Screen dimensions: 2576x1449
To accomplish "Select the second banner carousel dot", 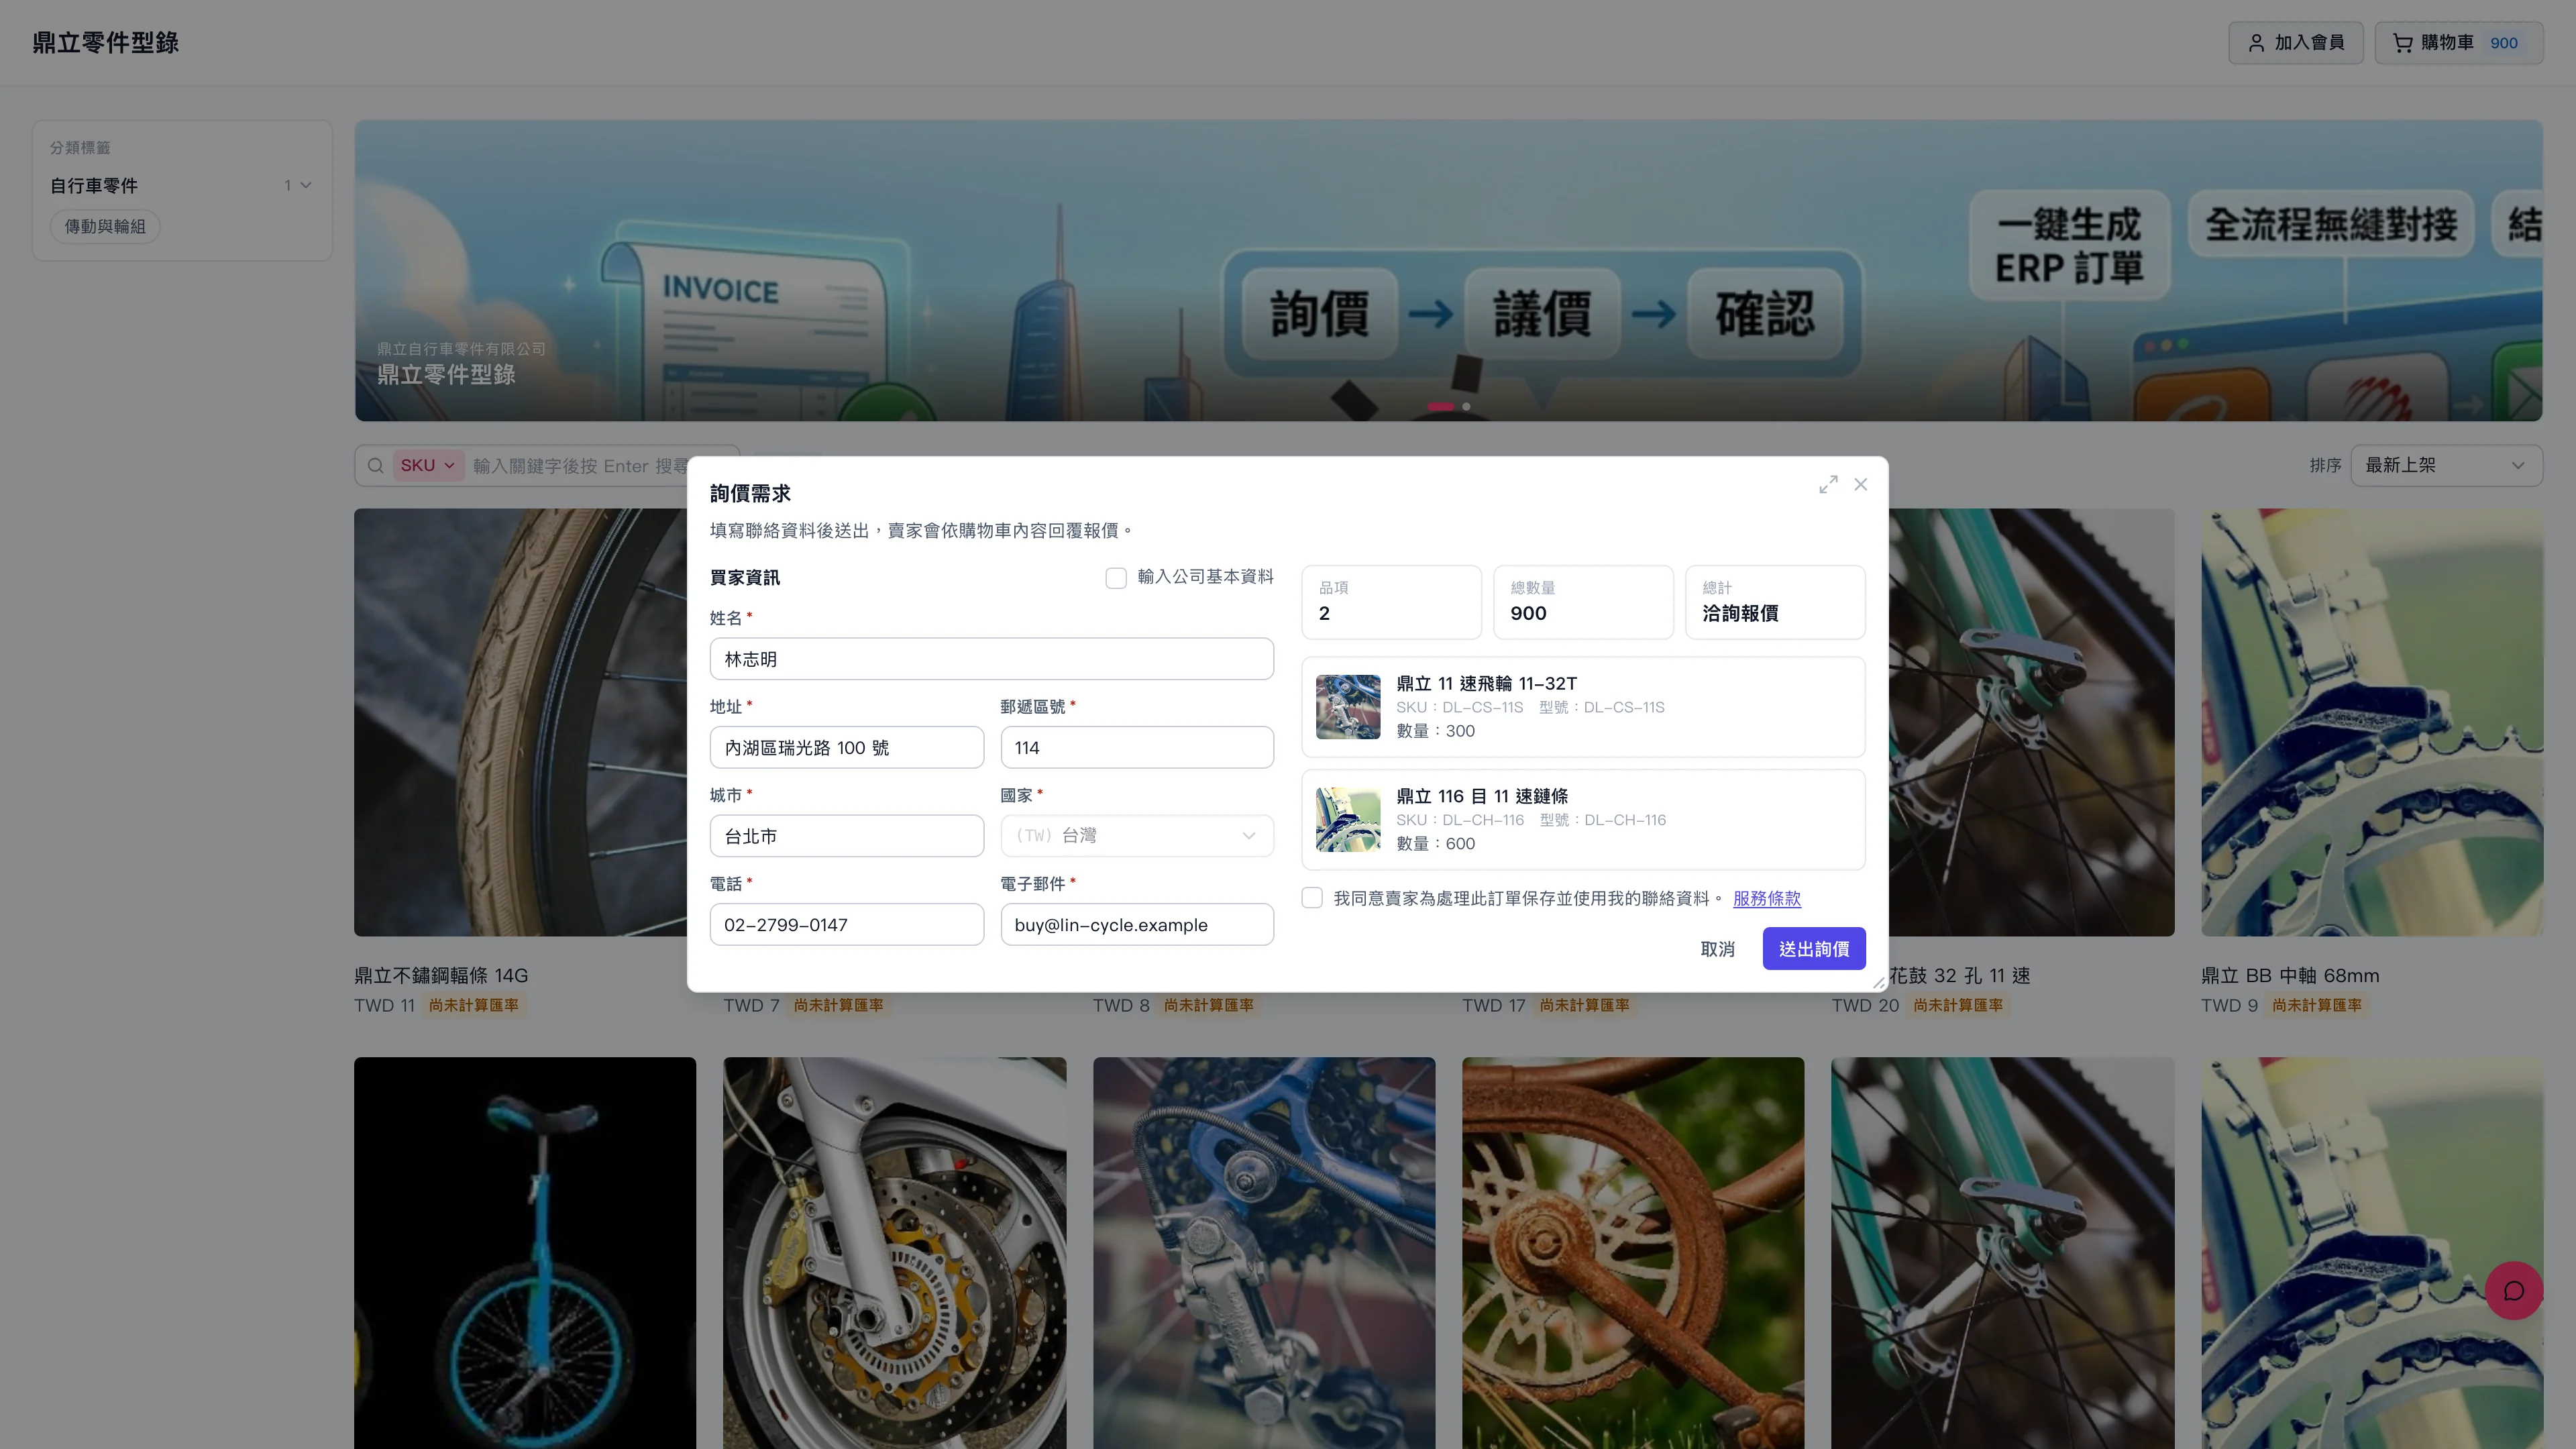I will [x=1466, y=406].
